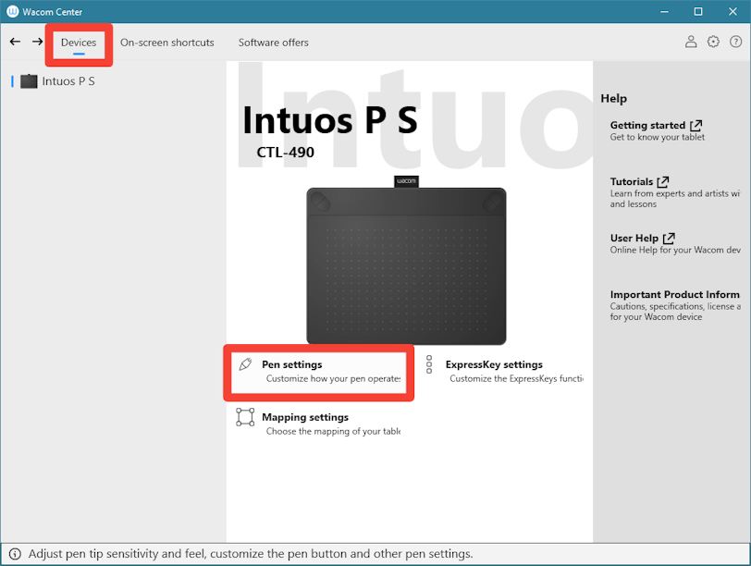Click the Intuos tablet product image
This screenshot has height=566, width=751.
pos(406,261)
